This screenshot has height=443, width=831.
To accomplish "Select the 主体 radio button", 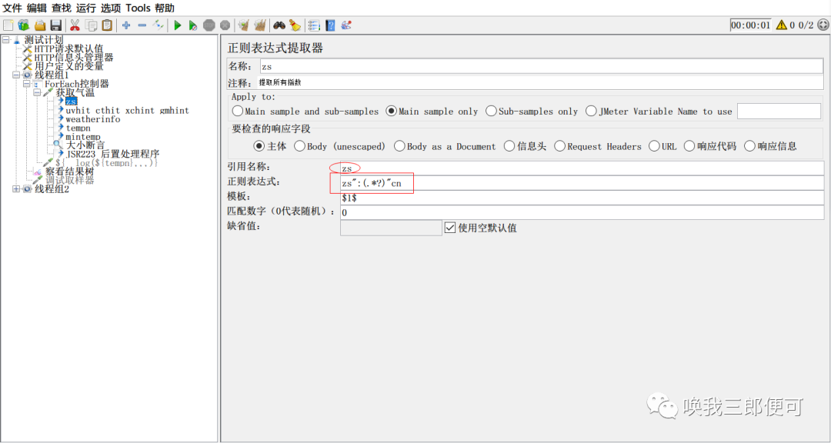I will point(260,146).
